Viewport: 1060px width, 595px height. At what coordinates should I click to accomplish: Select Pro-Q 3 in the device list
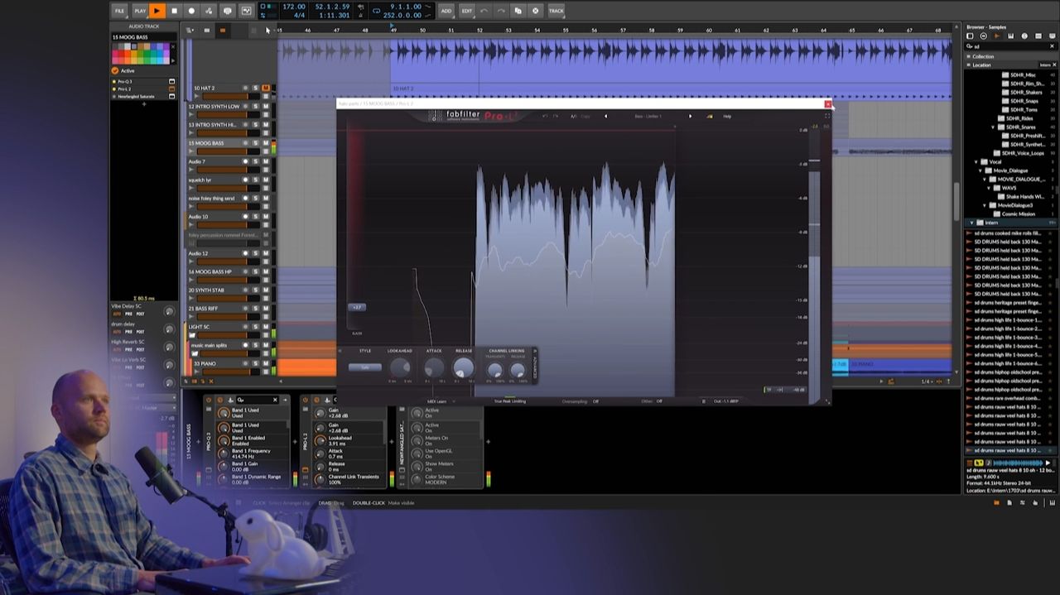[125, 82]
